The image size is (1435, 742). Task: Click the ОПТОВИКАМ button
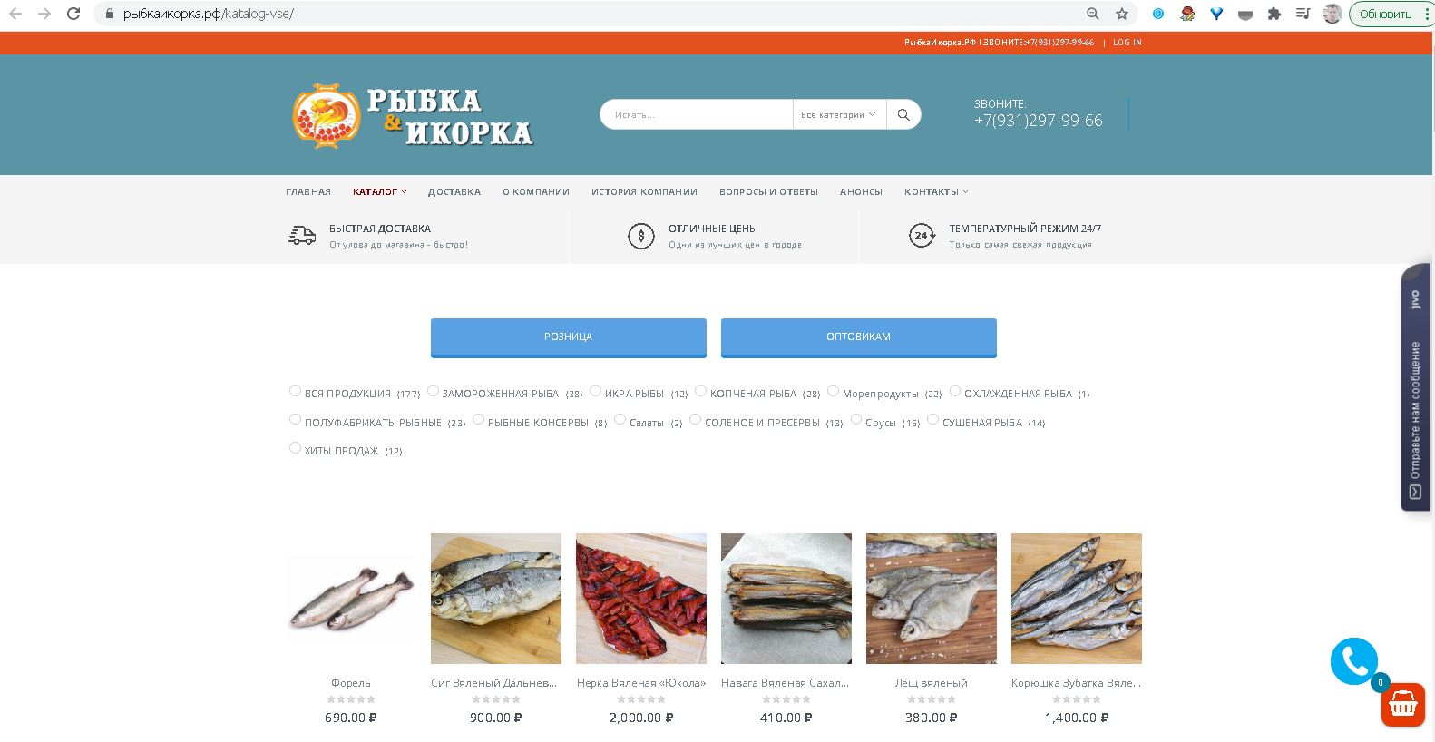pos(858,337)
